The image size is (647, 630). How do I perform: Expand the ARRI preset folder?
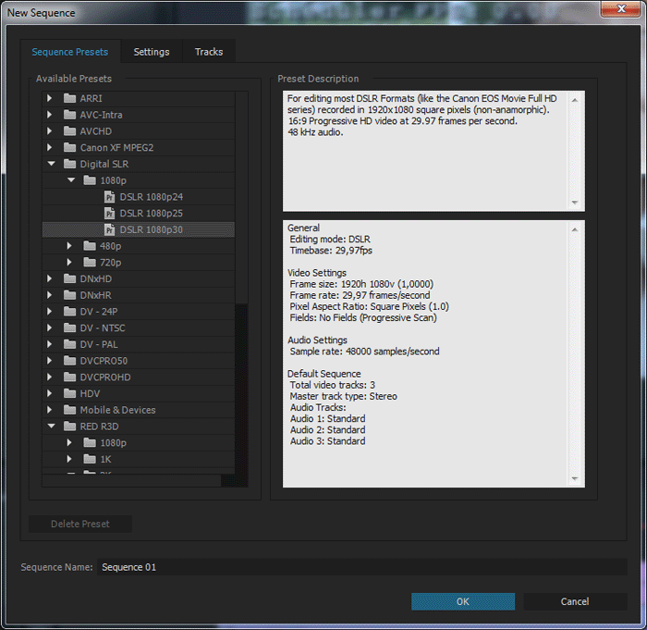(x=50, y=98)
